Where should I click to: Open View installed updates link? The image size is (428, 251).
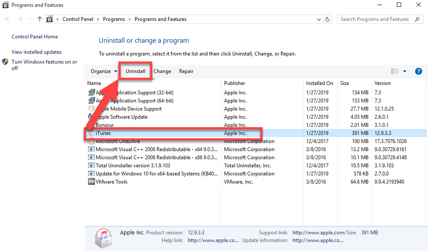pos(37,52)
